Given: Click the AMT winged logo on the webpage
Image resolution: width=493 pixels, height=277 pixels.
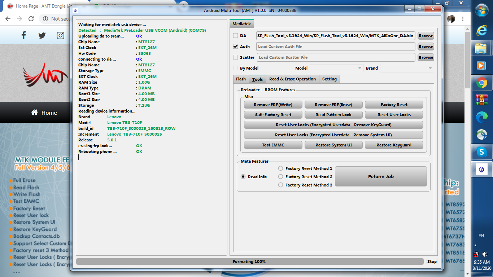Looking at the screenshot, I should click(45, 74).
